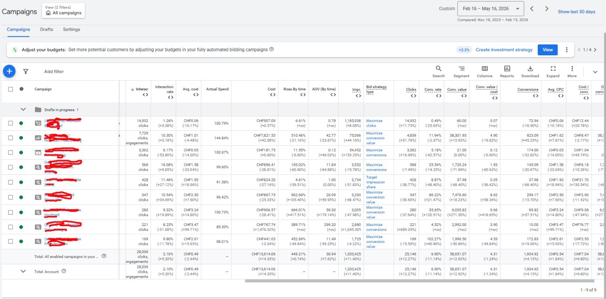Click status dot for CHF7,821.53 campaign
606x299 pixels.
21,138
